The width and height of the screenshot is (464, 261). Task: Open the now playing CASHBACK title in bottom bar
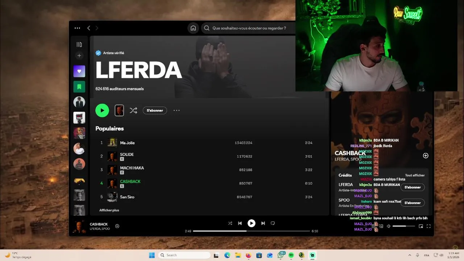pos(99,224)
